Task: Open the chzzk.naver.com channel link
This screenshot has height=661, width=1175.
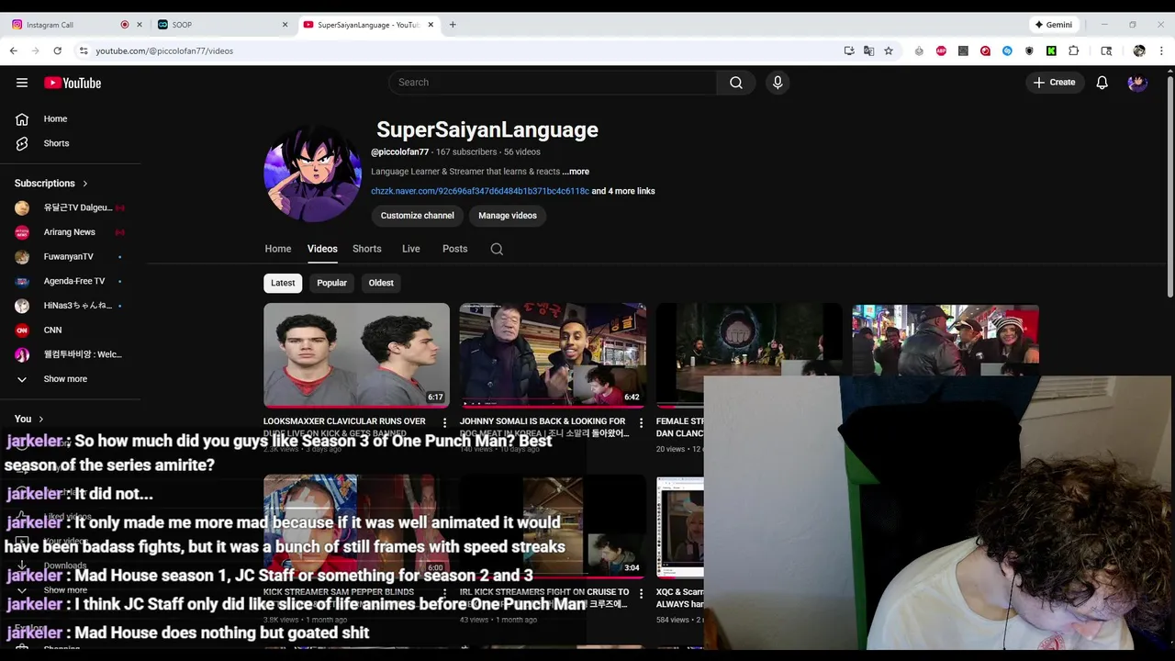Action: point(480,191)
